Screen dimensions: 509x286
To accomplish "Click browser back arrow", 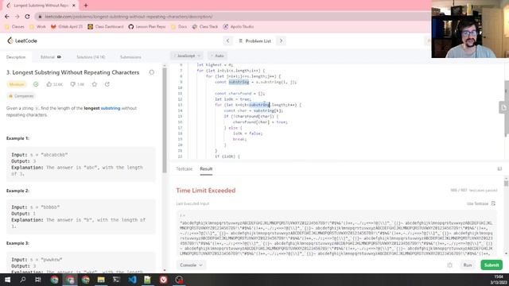I will click(x=7, y=17).
